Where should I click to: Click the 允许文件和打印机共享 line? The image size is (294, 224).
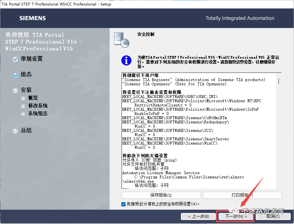(143, 164)
